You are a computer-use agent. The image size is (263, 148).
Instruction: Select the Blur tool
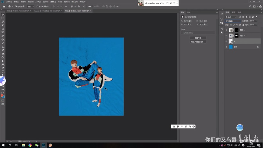[3, 61]
